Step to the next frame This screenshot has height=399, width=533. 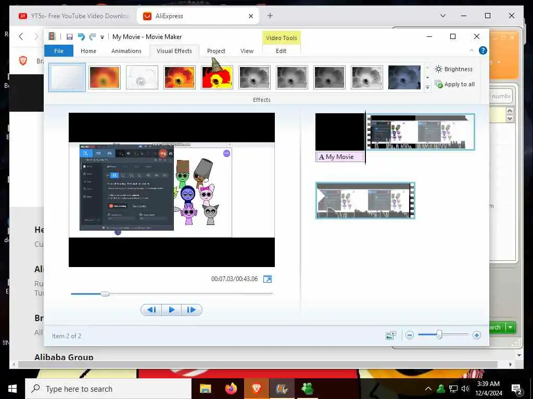pyautogui.click(x=192, y=310)
